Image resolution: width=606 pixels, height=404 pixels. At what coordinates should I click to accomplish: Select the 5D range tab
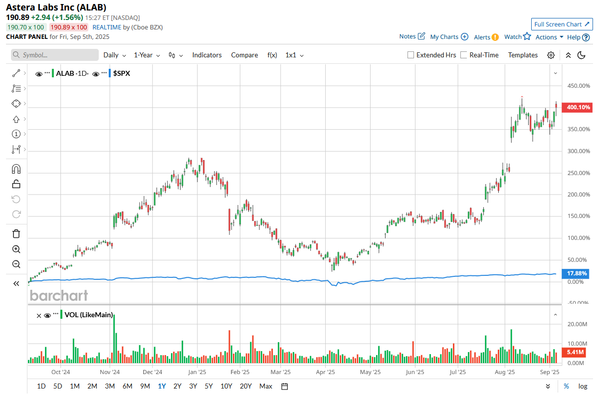58,387
